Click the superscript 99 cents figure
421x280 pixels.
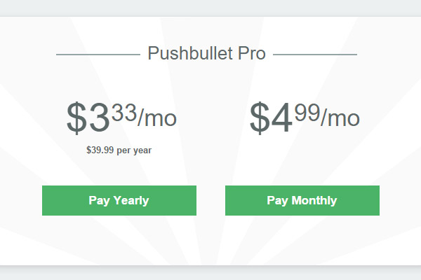point(307,113)
